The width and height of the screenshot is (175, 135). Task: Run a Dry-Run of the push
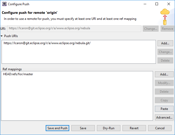click(109, 128)
